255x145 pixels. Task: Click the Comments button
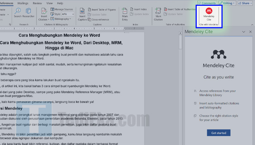pos(207,3)
